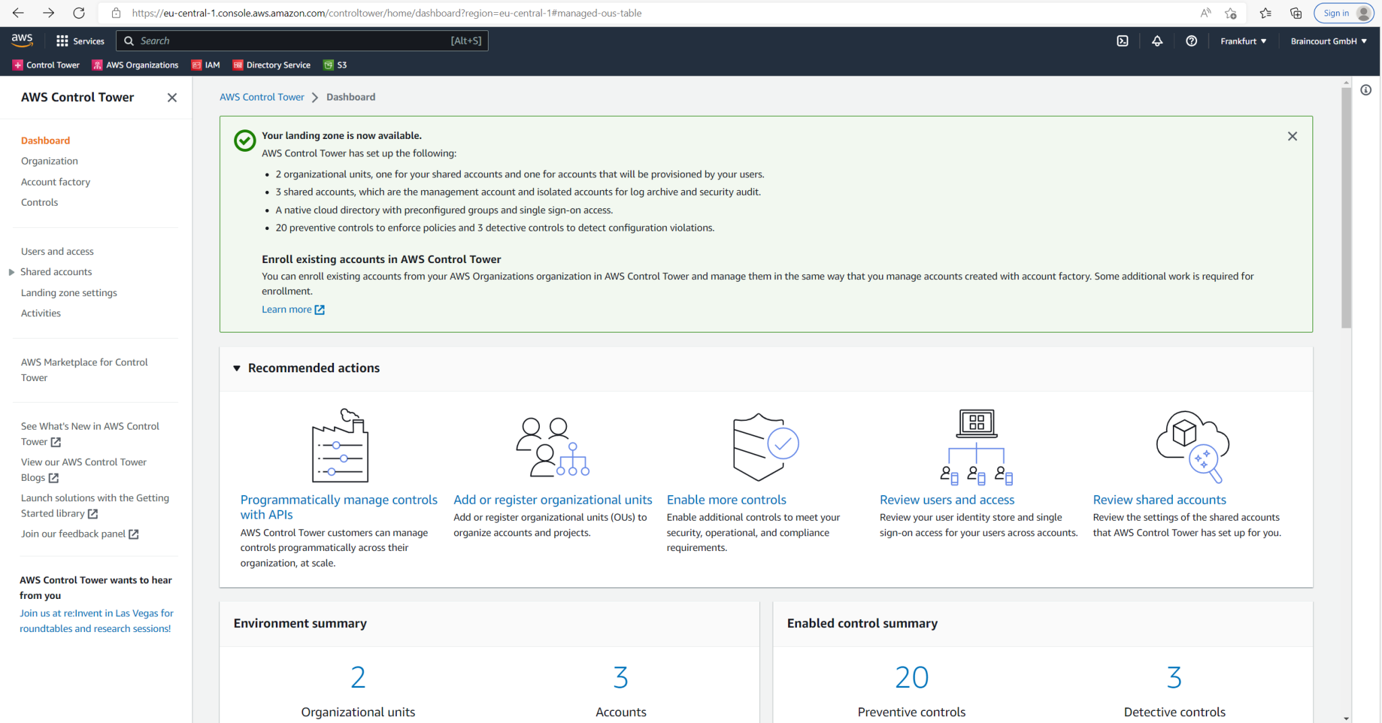This screenshot has width=1382, height=723.
Task: Open the Services grid menu
Action: [x=80, y=41]
